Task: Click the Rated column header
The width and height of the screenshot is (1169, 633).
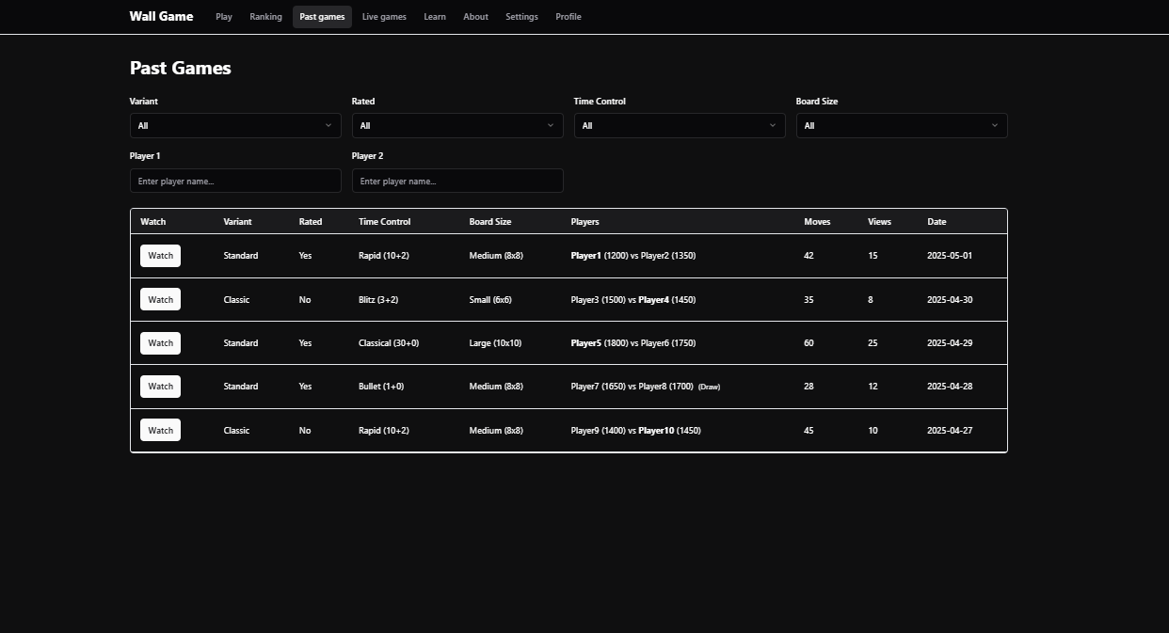Action: coord(311,222)
